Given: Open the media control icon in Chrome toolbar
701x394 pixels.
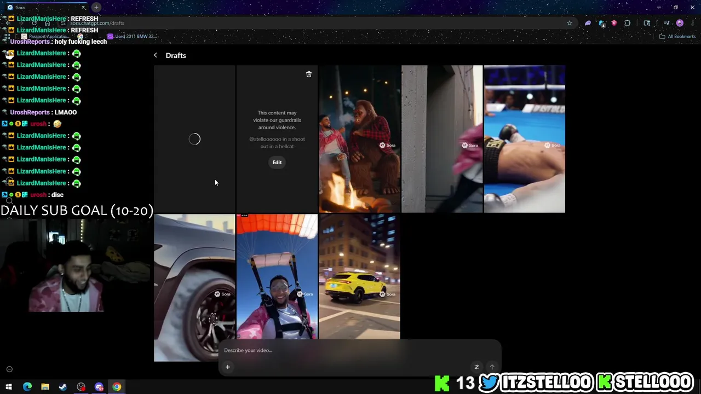Looking at the screenshot, I should (x=666, y=23).
